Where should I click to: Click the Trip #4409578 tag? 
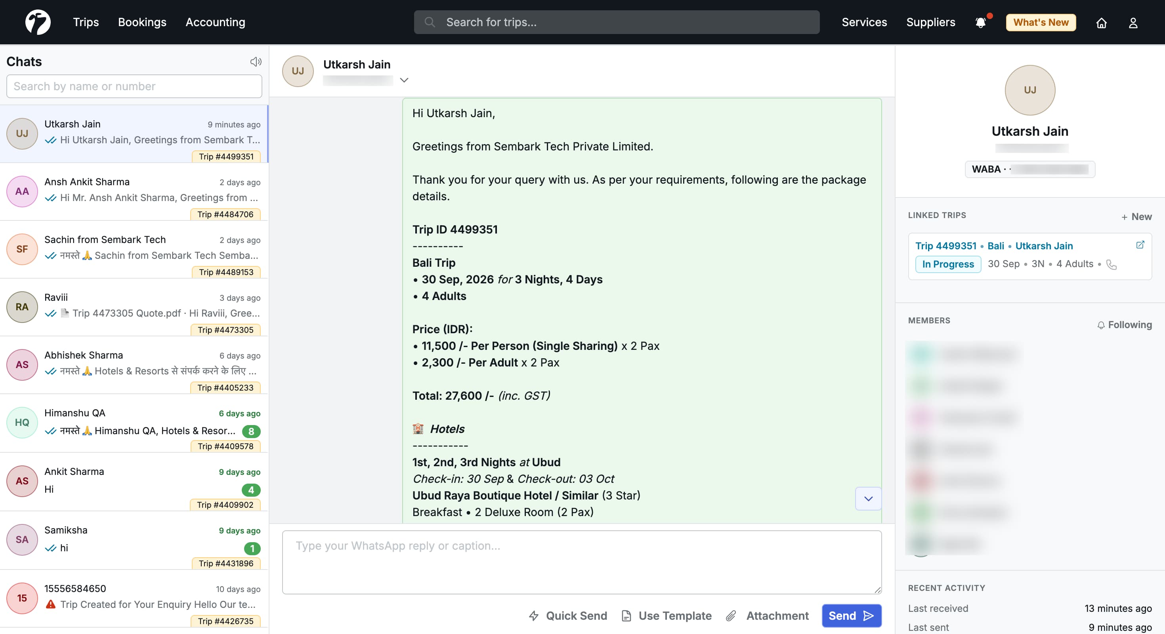pos(225,446)
